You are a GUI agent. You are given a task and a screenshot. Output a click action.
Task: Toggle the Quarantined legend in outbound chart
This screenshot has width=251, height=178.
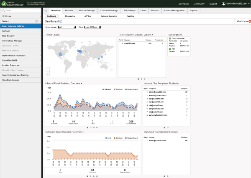[131, 138]
